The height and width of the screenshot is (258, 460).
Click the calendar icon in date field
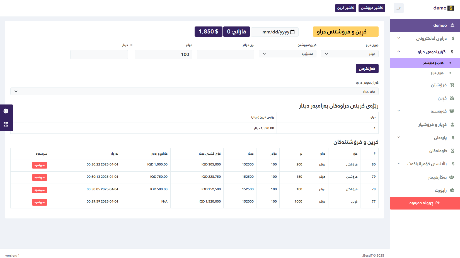pyautogui.click(x=292, y=32)
